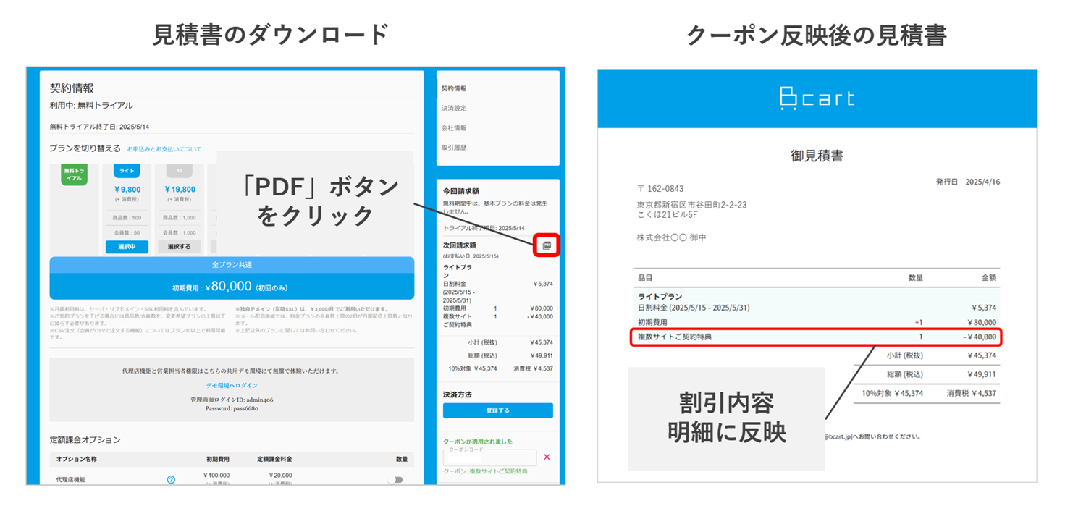Click the 複数サイトご契約特典 row in the estimate
This screenshot has width=1086, height=519.
click(x=817, y=337)
